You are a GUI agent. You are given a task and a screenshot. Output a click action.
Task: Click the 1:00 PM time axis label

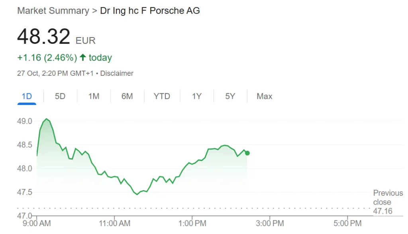(192, 223)
